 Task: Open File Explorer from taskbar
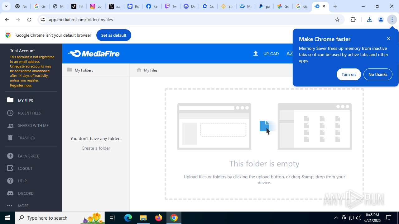coord(143,218)
